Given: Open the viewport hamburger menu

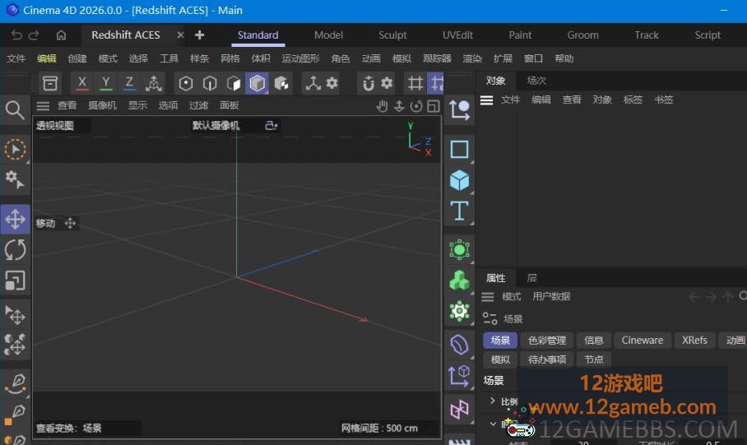Looking at the screenshot, I should coord(43,106).
